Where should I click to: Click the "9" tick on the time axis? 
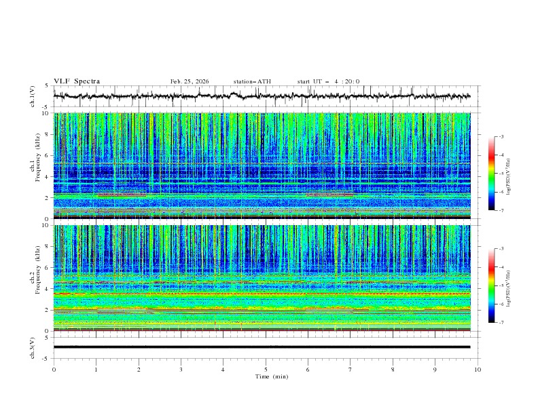coord(435,370)
